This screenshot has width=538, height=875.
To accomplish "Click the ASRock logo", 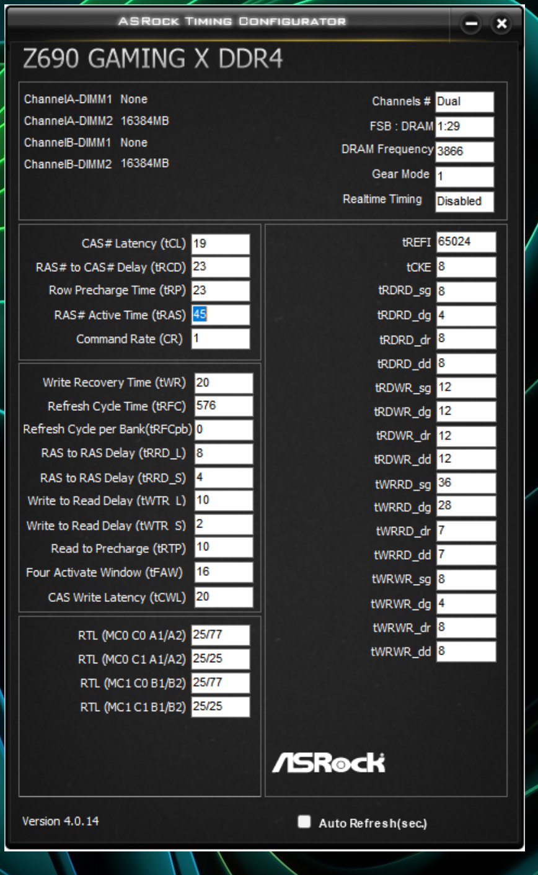I will pyautogui.click(x=329, y=762).
